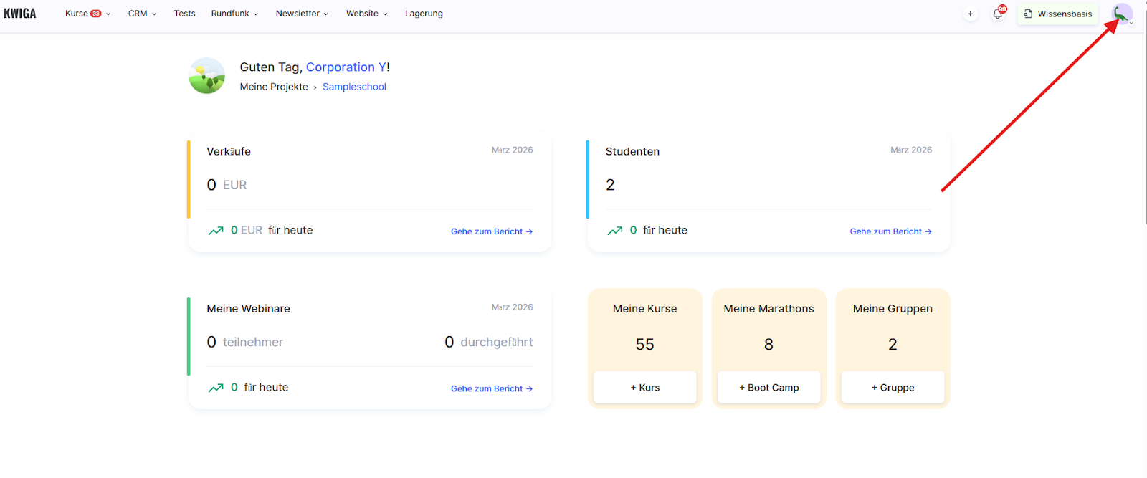Image resolution: width=1147 pixels, height=478 pixels.
Task: Expand the CRM dropdown menu
Action: pyautogui.click(x=142, y=14)
